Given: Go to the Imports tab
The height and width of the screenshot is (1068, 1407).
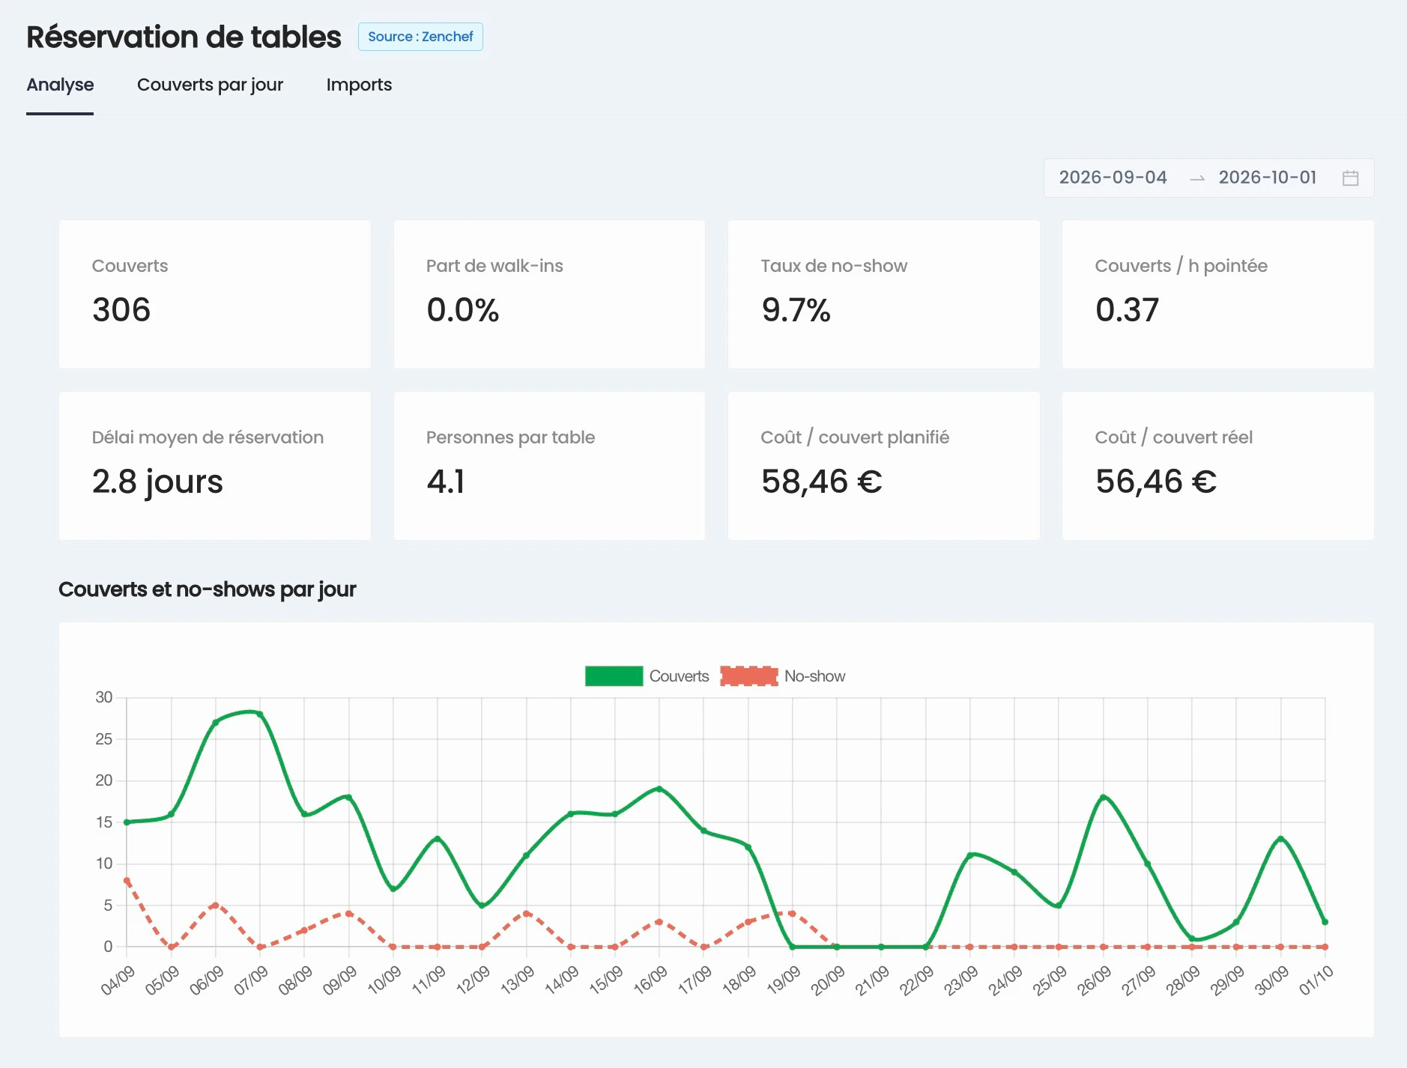Looking at the screenshot, I should pos(359,85).
